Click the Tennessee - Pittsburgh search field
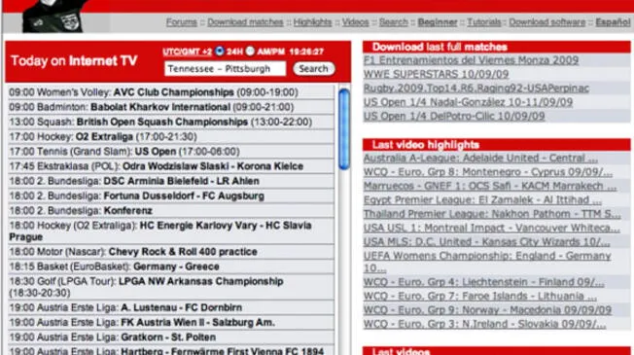Screen dimensions: 634x355 (226, 69)
